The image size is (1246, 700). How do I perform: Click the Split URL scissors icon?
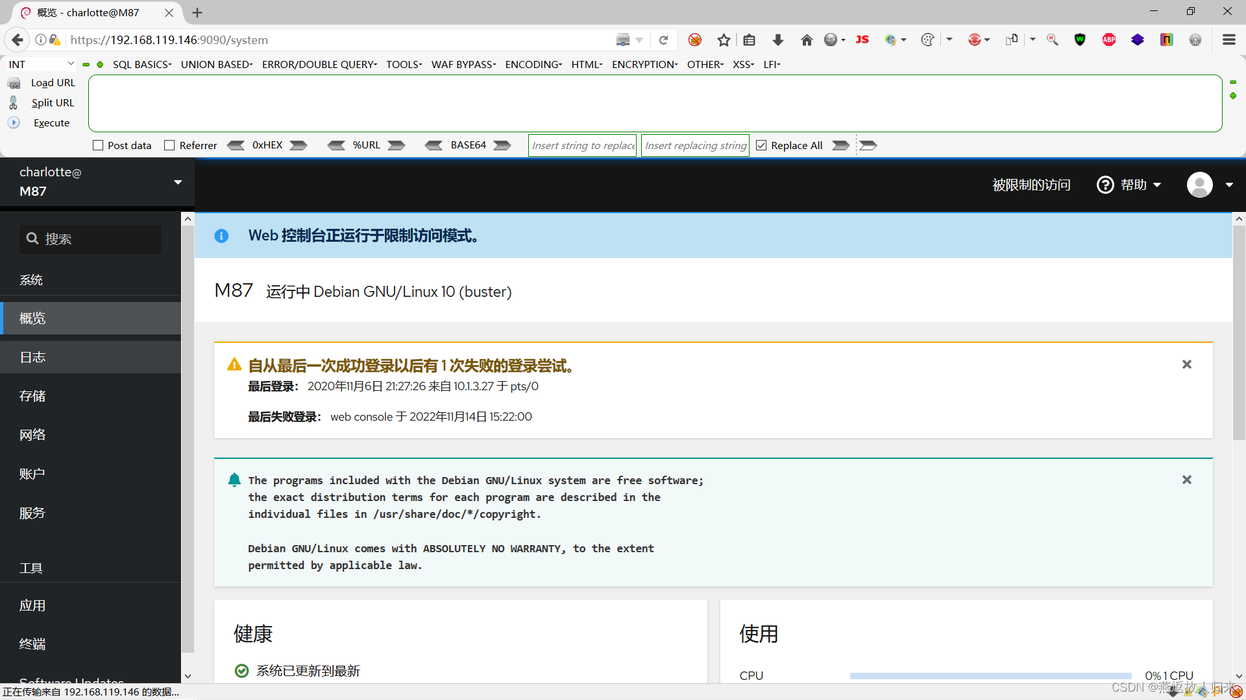click(x=13, y=102)
